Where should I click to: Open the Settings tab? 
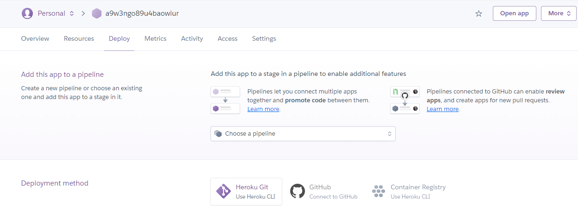pyautogui.click(x=264, y=39)
